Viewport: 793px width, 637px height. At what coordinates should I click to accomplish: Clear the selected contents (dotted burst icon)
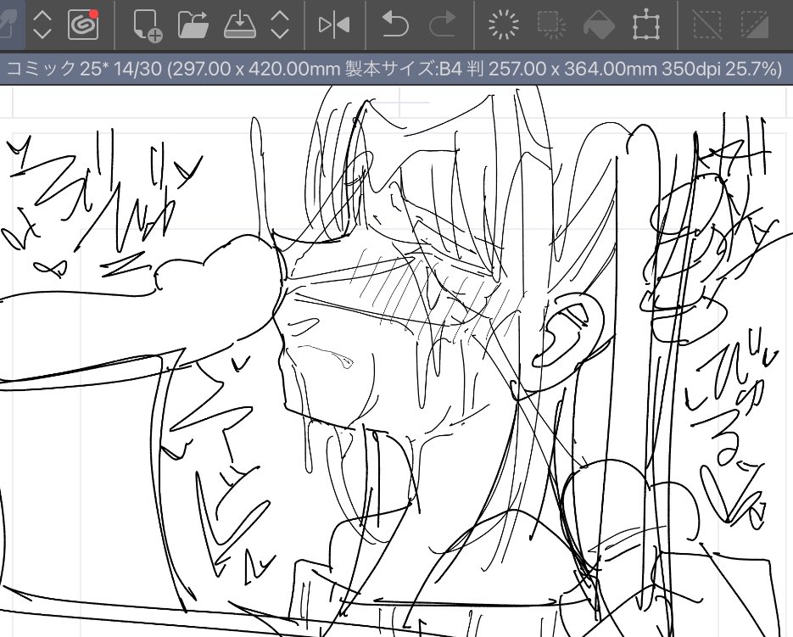(x=504, y=25)
